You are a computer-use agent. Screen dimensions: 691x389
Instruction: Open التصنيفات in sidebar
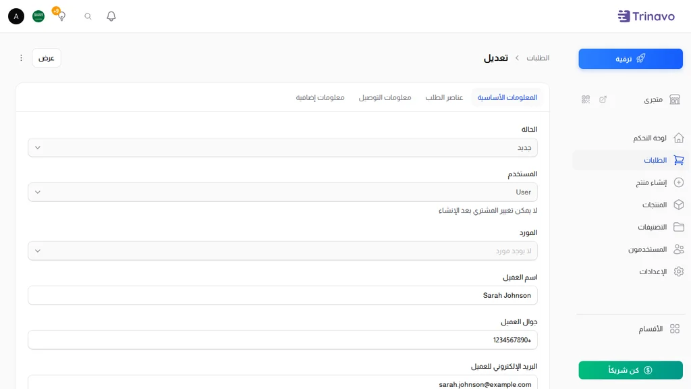point(631,227)
